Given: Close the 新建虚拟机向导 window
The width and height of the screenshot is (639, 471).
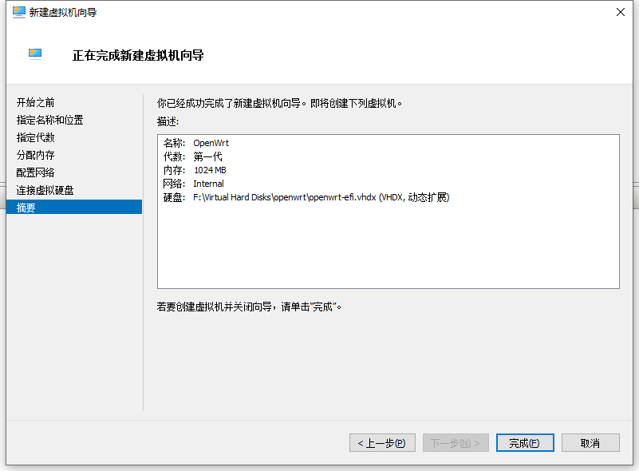Looking at the screenshot, I should point(620,12).
